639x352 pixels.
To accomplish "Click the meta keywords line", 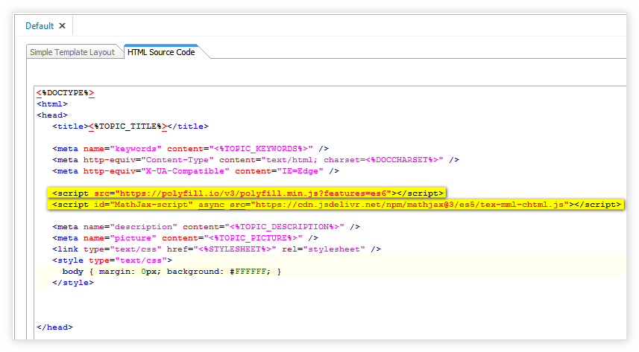I will click(190, 149).
